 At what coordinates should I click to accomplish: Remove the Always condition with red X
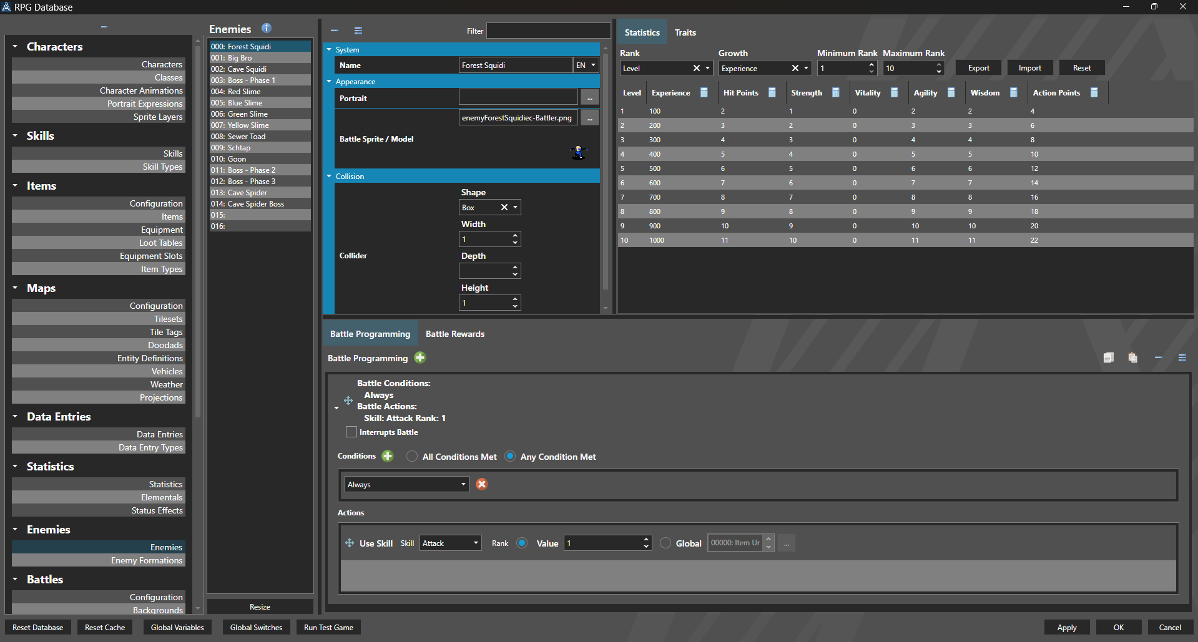[481, 484]
